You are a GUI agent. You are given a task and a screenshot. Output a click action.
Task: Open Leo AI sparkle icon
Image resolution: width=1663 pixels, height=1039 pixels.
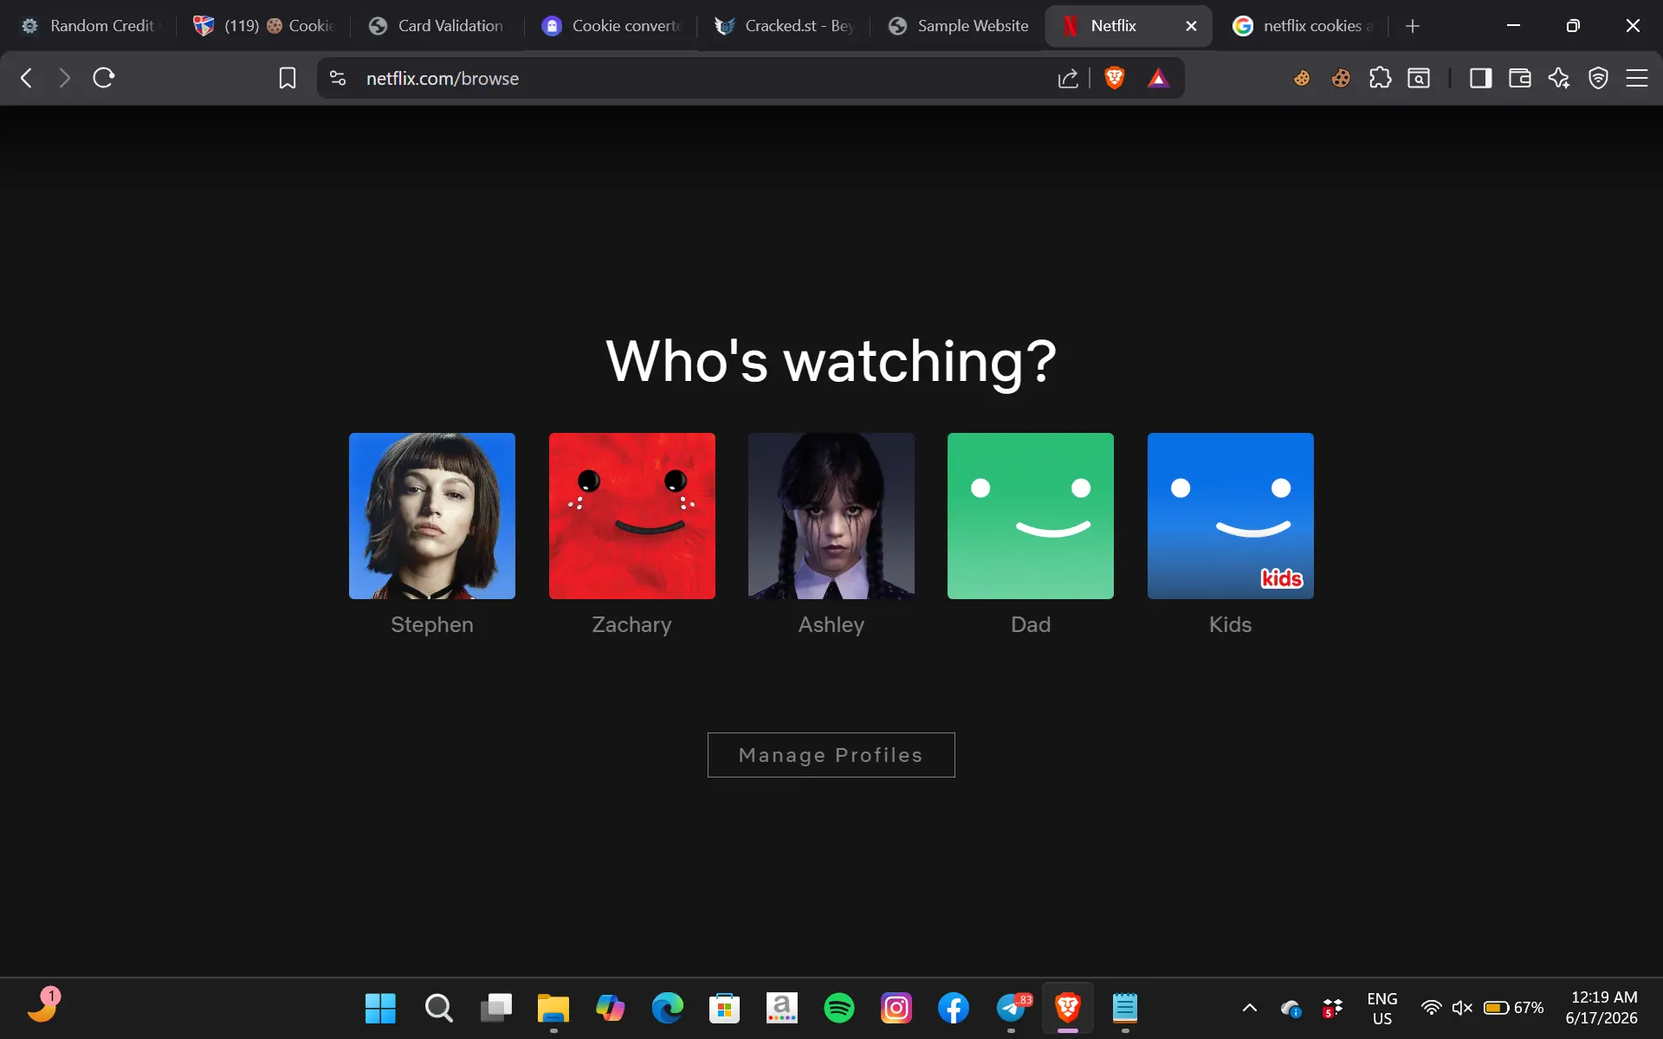1559,78
